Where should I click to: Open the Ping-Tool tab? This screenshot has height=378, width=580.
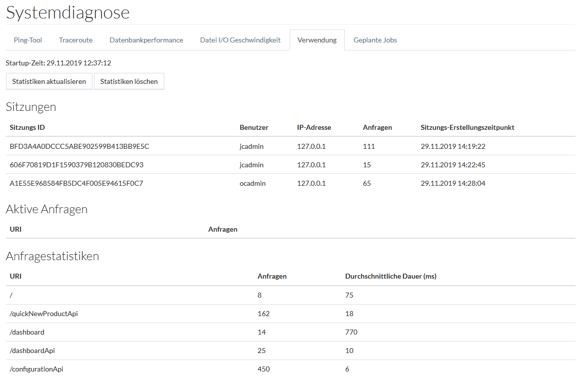28,40
